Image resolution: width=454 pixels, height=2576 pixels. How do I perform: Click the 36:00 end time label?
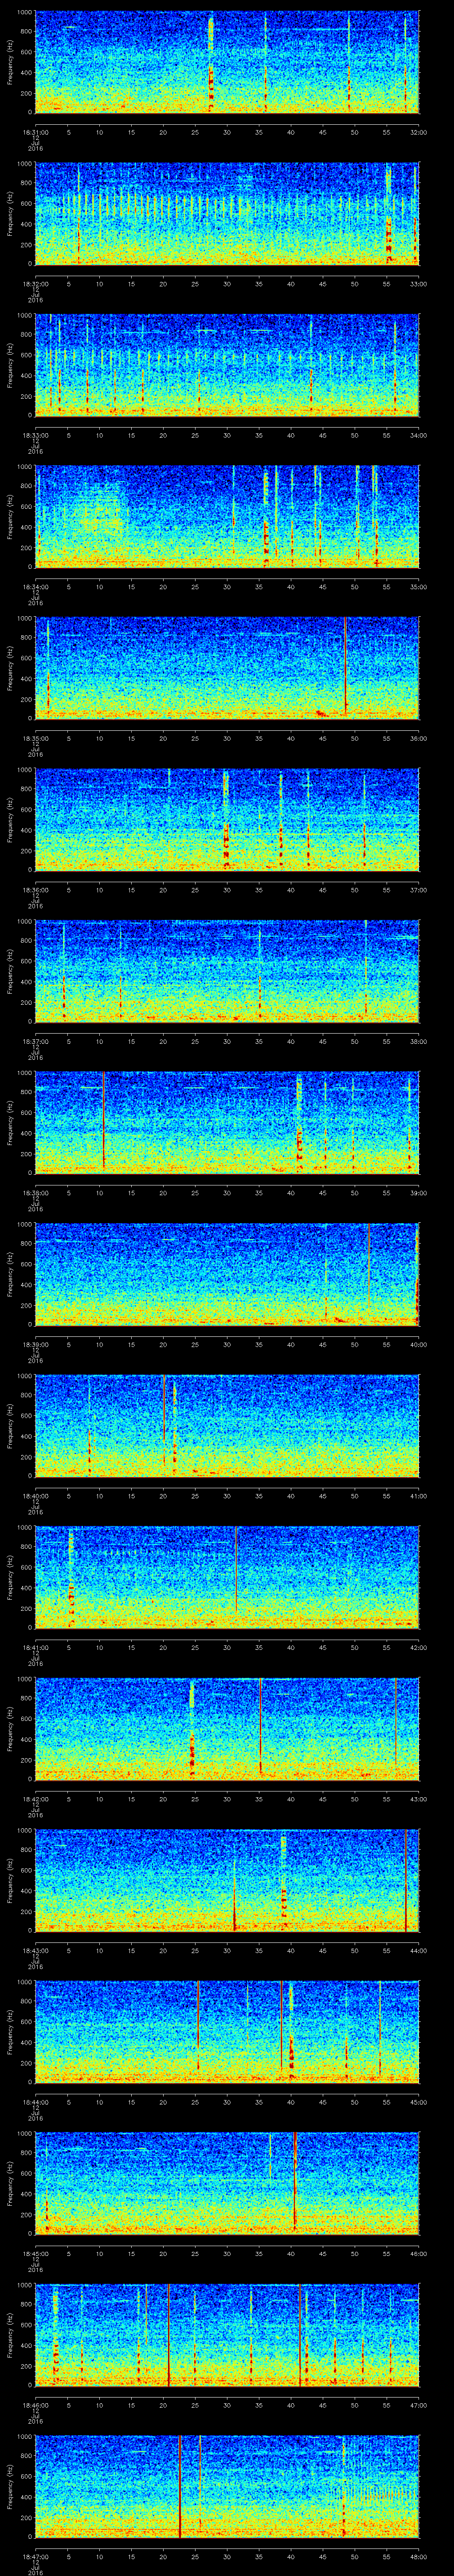pyautogui.click(x=418, y=738)
